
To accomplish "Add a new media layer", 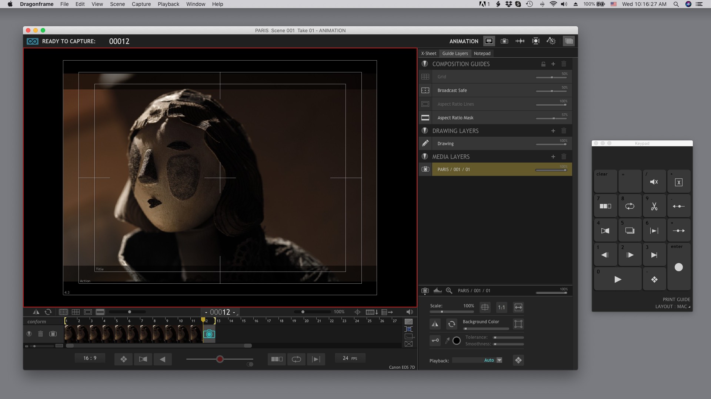I will point(553,157).
